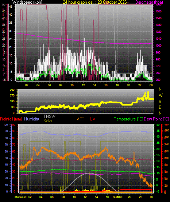Click the W compass label on direction graph
This screenshot has height=202, width=170.
pos(161,95)
